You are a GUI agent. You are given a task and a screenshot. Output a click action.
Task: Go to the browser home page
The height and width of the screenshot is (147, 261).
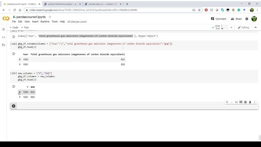coord(20,10)
